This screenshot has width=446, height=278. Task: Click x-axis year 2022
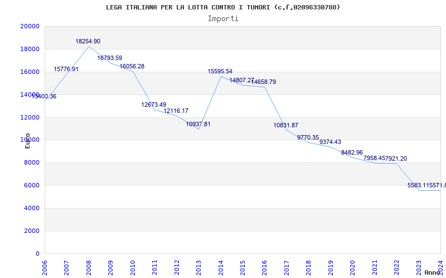tap(396, 267)
